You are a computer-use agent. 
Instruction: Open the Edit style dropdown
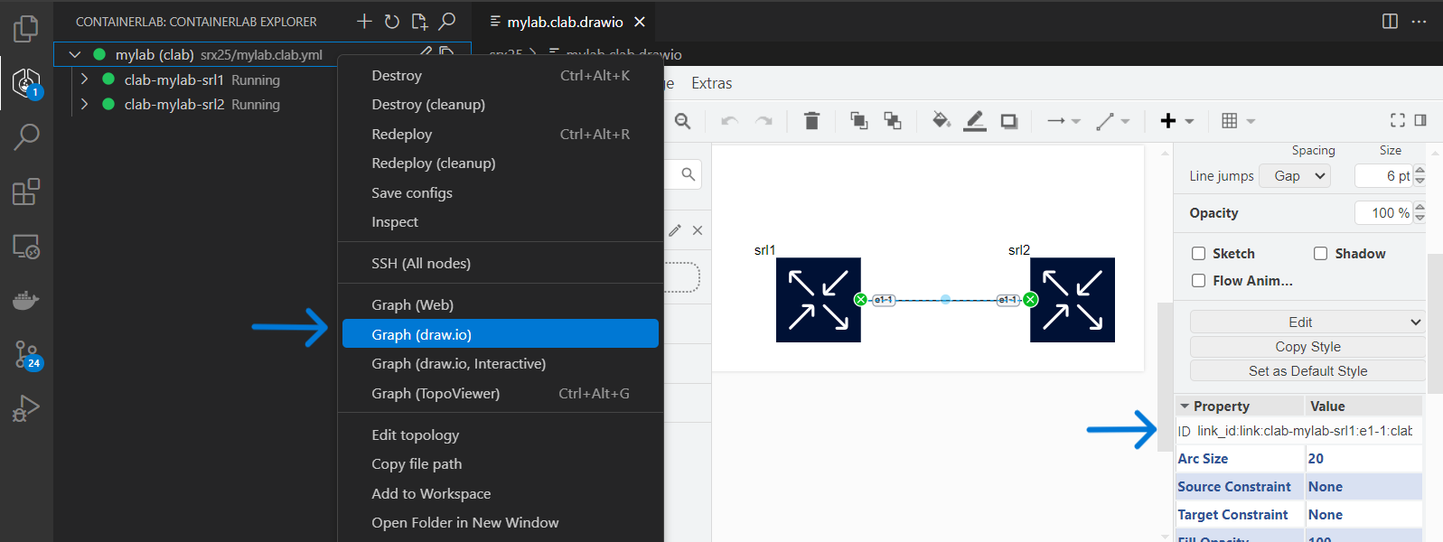1307,322
